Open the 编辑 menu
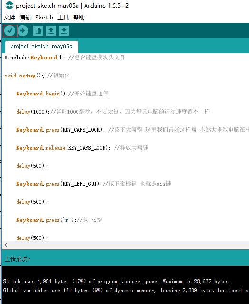 (25, 18)
